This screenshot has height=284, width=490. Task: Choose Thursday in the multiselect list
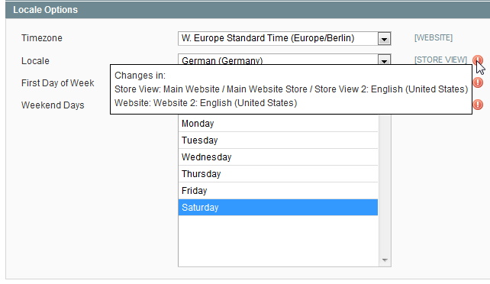(278, 174)
